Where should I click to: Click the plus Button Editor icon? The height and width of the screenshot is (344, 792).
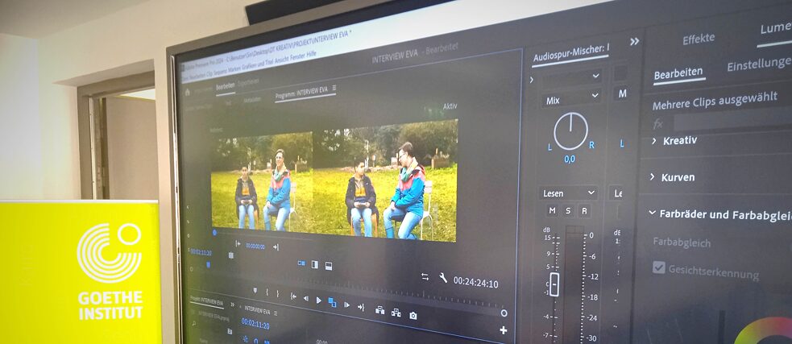click(504, 330)
